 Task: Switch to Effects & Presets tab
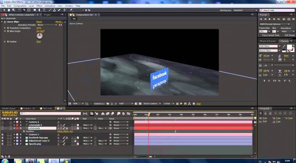pos(268,41)
